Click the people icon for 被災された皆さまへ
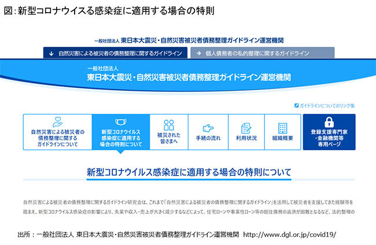Image resolution: width=376 pixels, height=245 pixels. click(169, 125)
